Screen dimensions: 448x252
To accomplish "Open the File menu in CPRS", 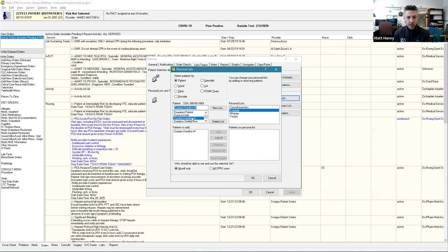I will 3,8.
